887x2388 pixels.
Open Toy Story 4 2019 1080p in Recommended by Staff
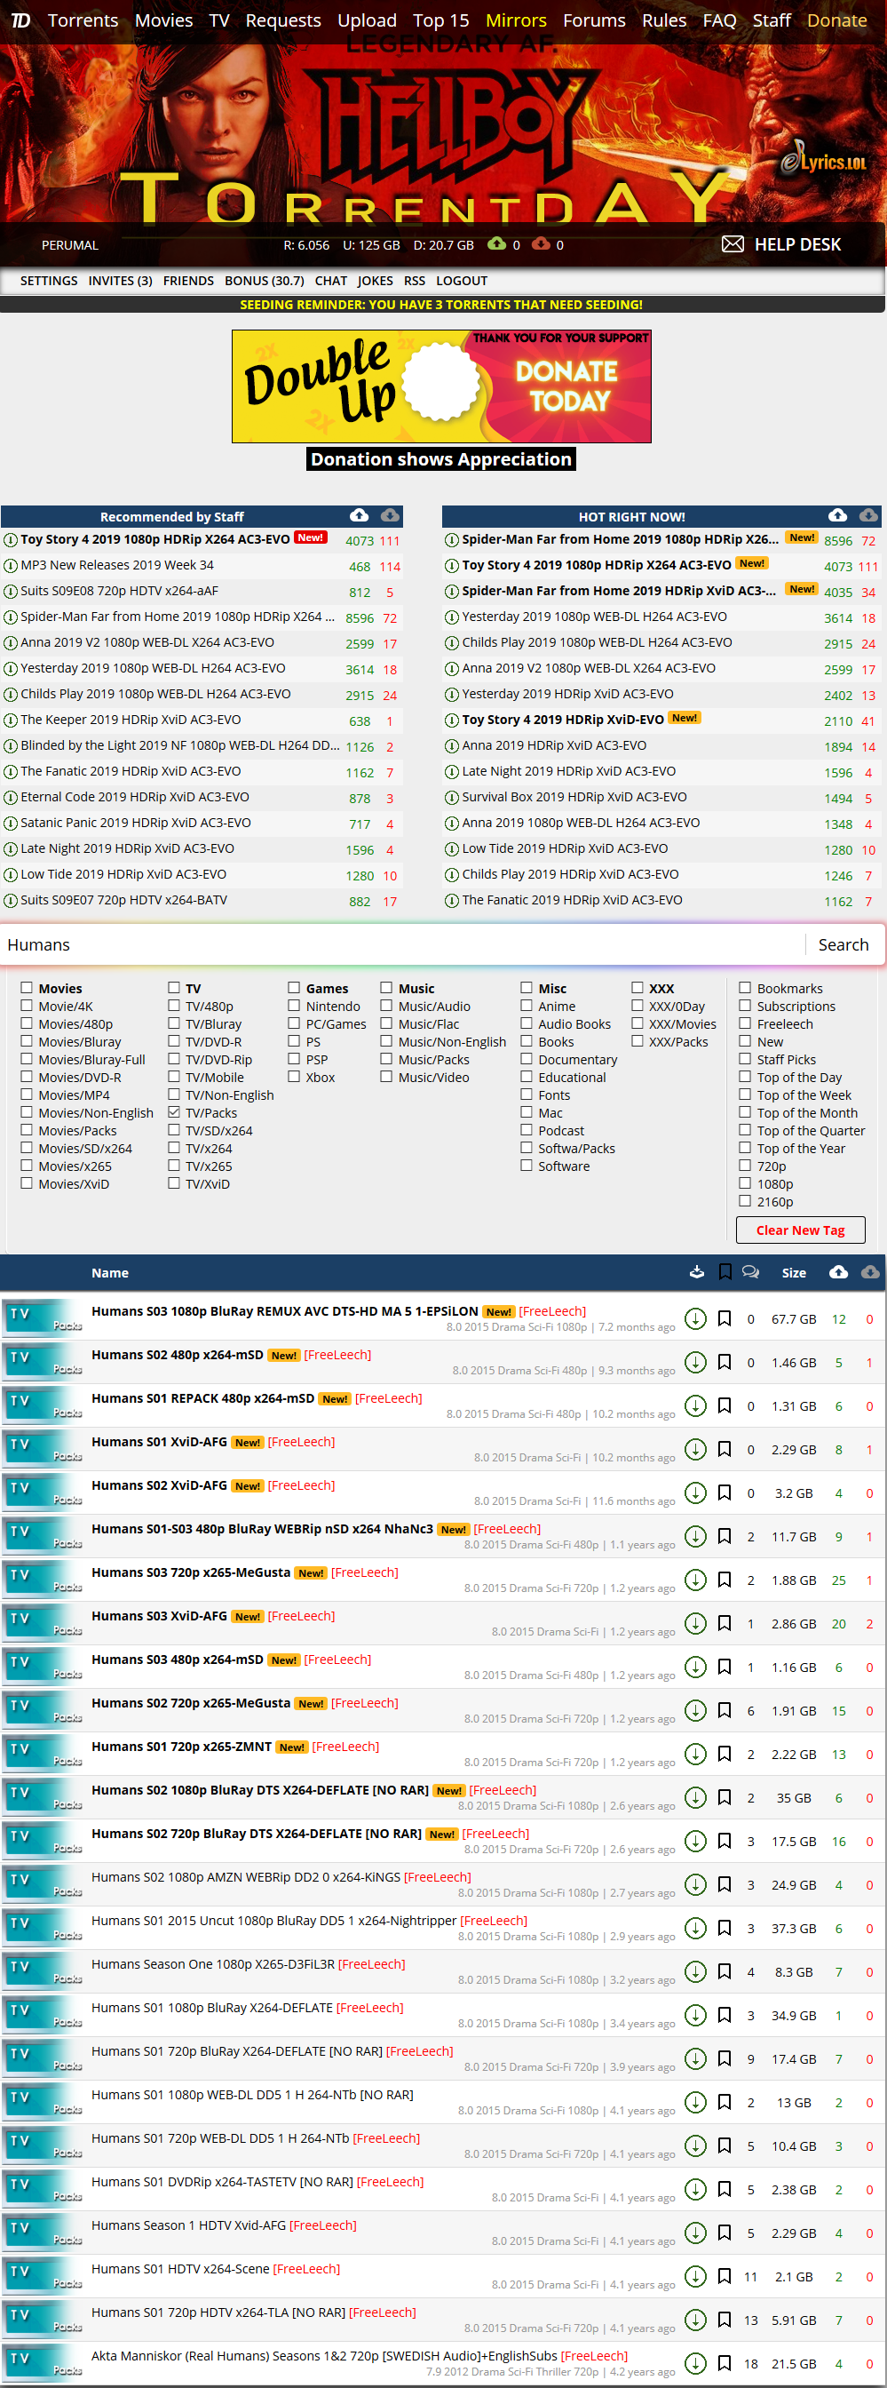(x=154, y=538)
